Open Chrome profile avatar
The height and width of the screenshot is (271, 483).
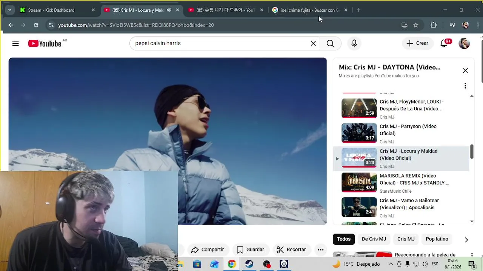pos(465,25)
